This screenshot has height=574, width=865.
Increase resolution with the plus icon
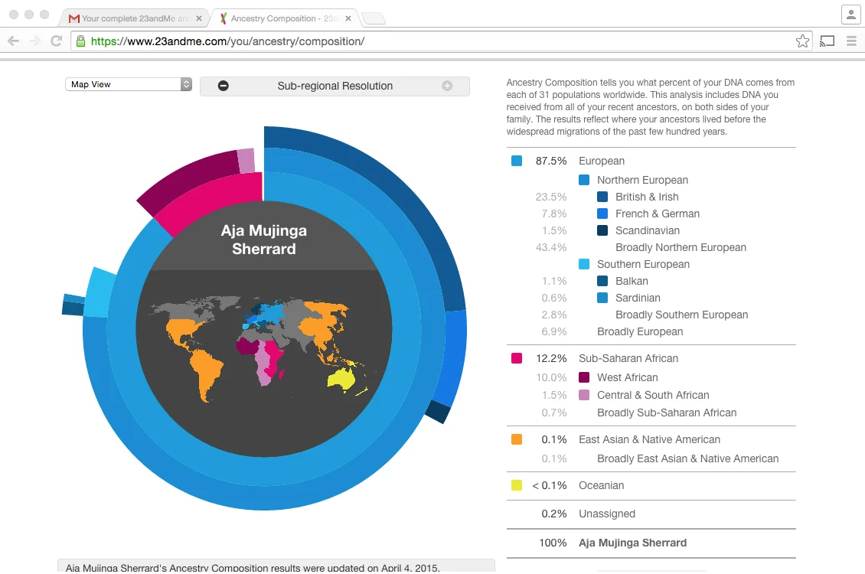point(447,86)
